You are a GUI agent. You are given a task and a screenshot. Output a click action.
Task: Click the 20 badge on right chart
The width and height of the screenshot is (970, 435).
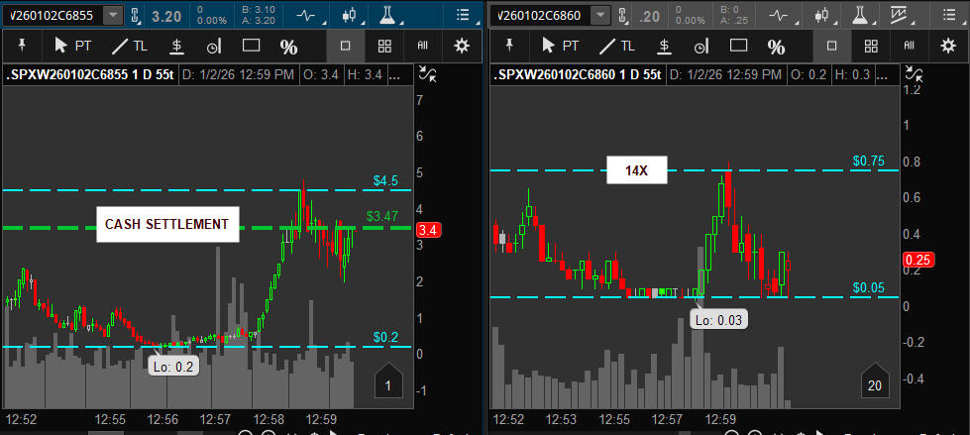pyautogui.click(x=873, y=385)
